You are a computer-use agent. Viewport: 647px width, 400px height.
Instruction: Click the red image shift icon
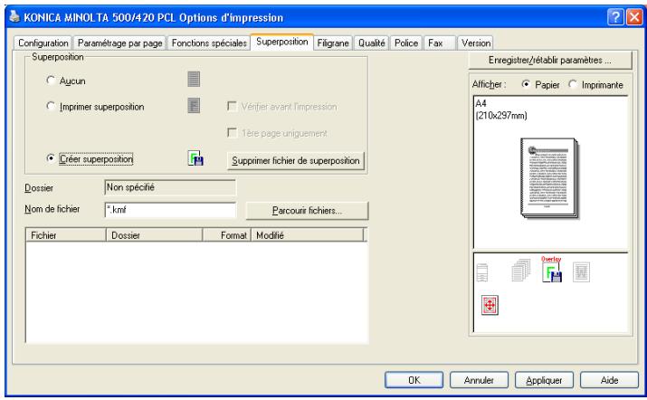(490, 305)
